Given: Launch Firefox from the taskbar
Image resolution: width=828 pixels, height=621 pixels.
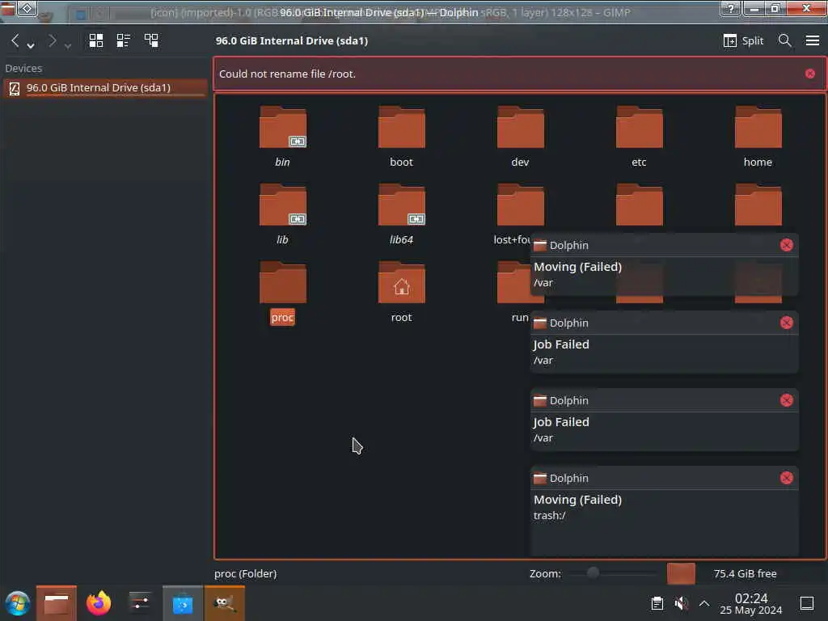Looking at the screenshot, I should pyautogui.click(x=99, y=603).
